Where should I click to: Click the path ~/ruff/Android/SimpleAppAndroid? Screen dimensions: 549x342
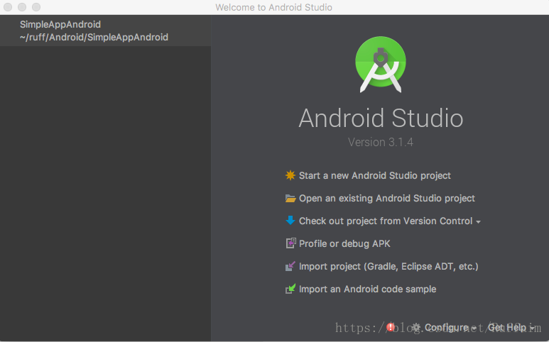tap(94, 38)
